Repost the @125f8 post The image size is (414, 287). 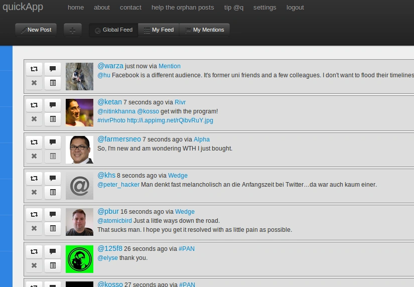point(34,252)
